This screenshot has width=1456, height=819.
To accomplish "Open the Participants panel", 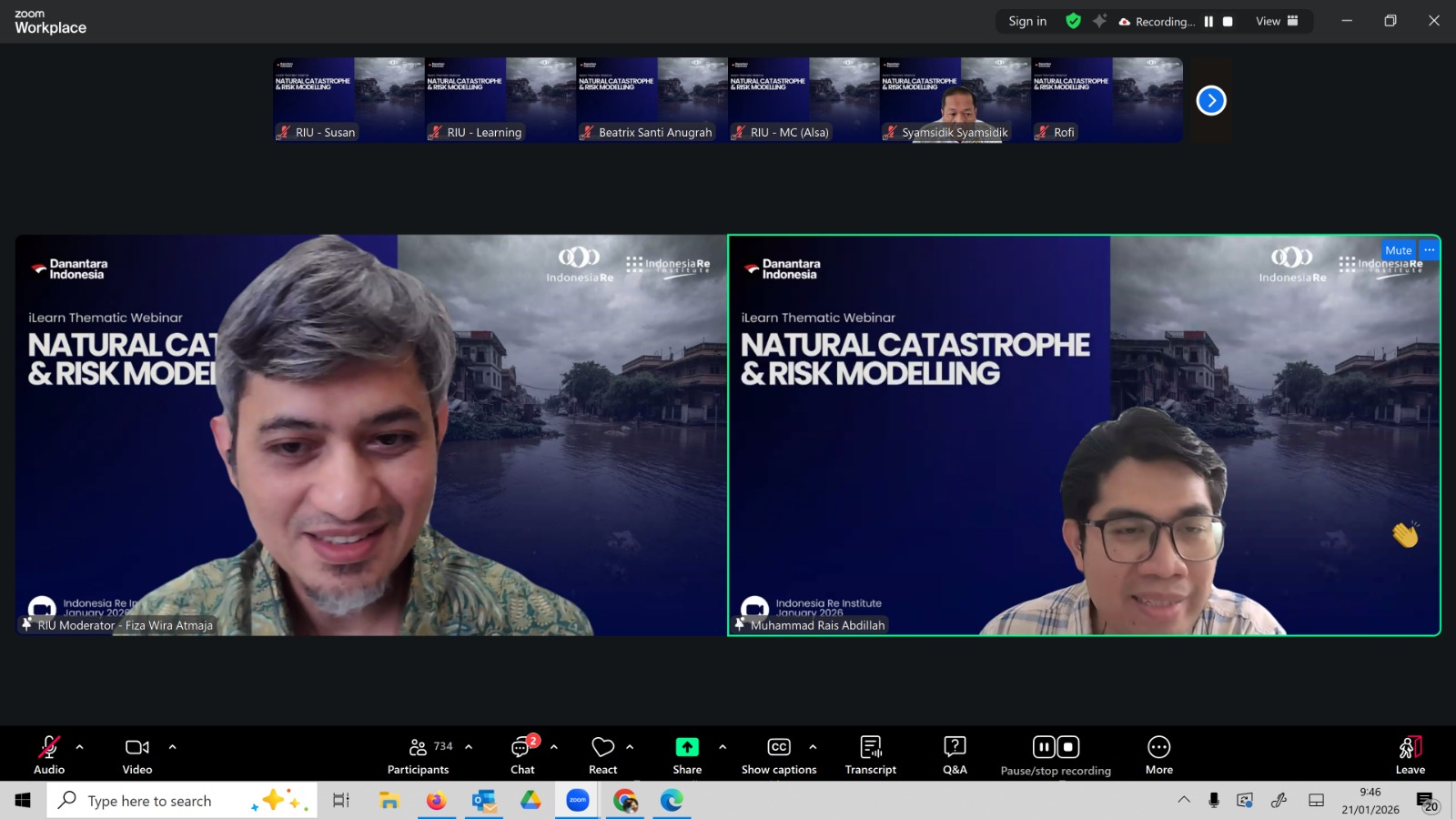I will (x=419, y=755).
